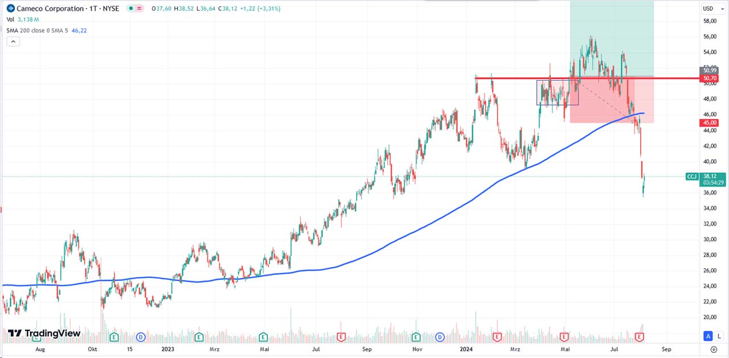The image size is (729, 358).
Task: Click the green earnings marker at Mai 2023
Action: [x=263, y=337]
